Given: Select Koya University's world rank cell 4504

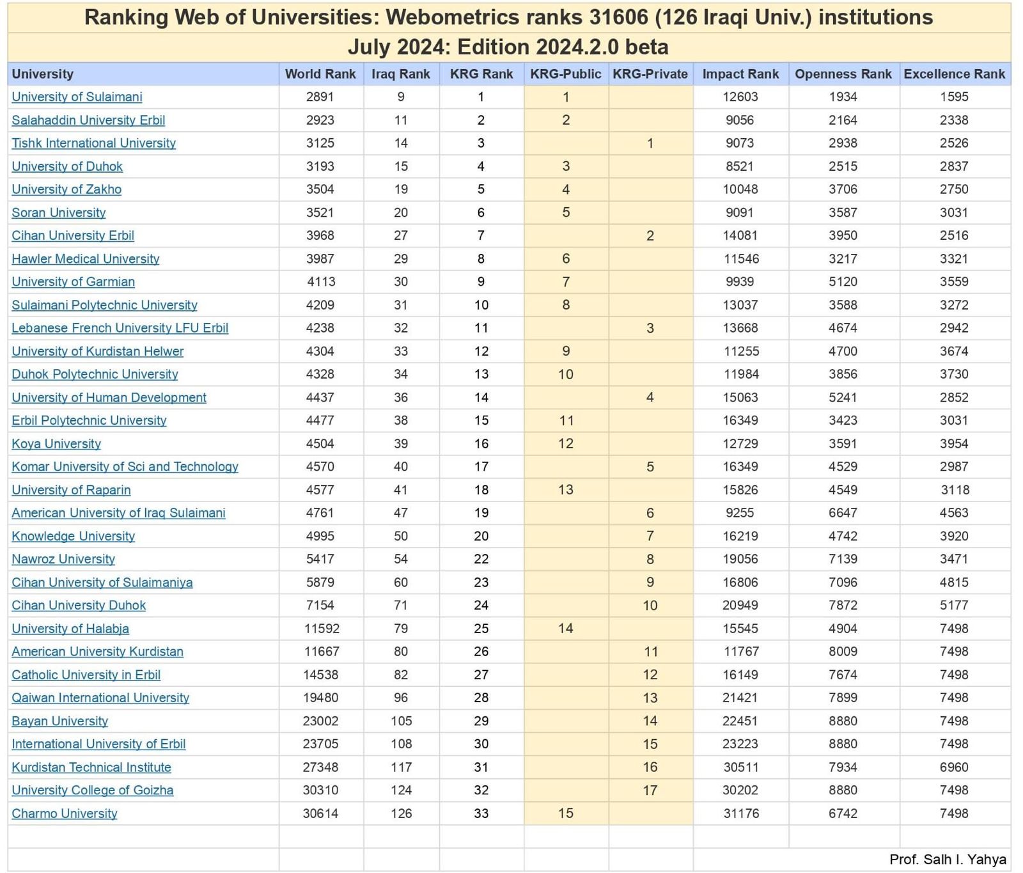Looking at the screenshot, I should pyautogui.click(x=320, y=444).
